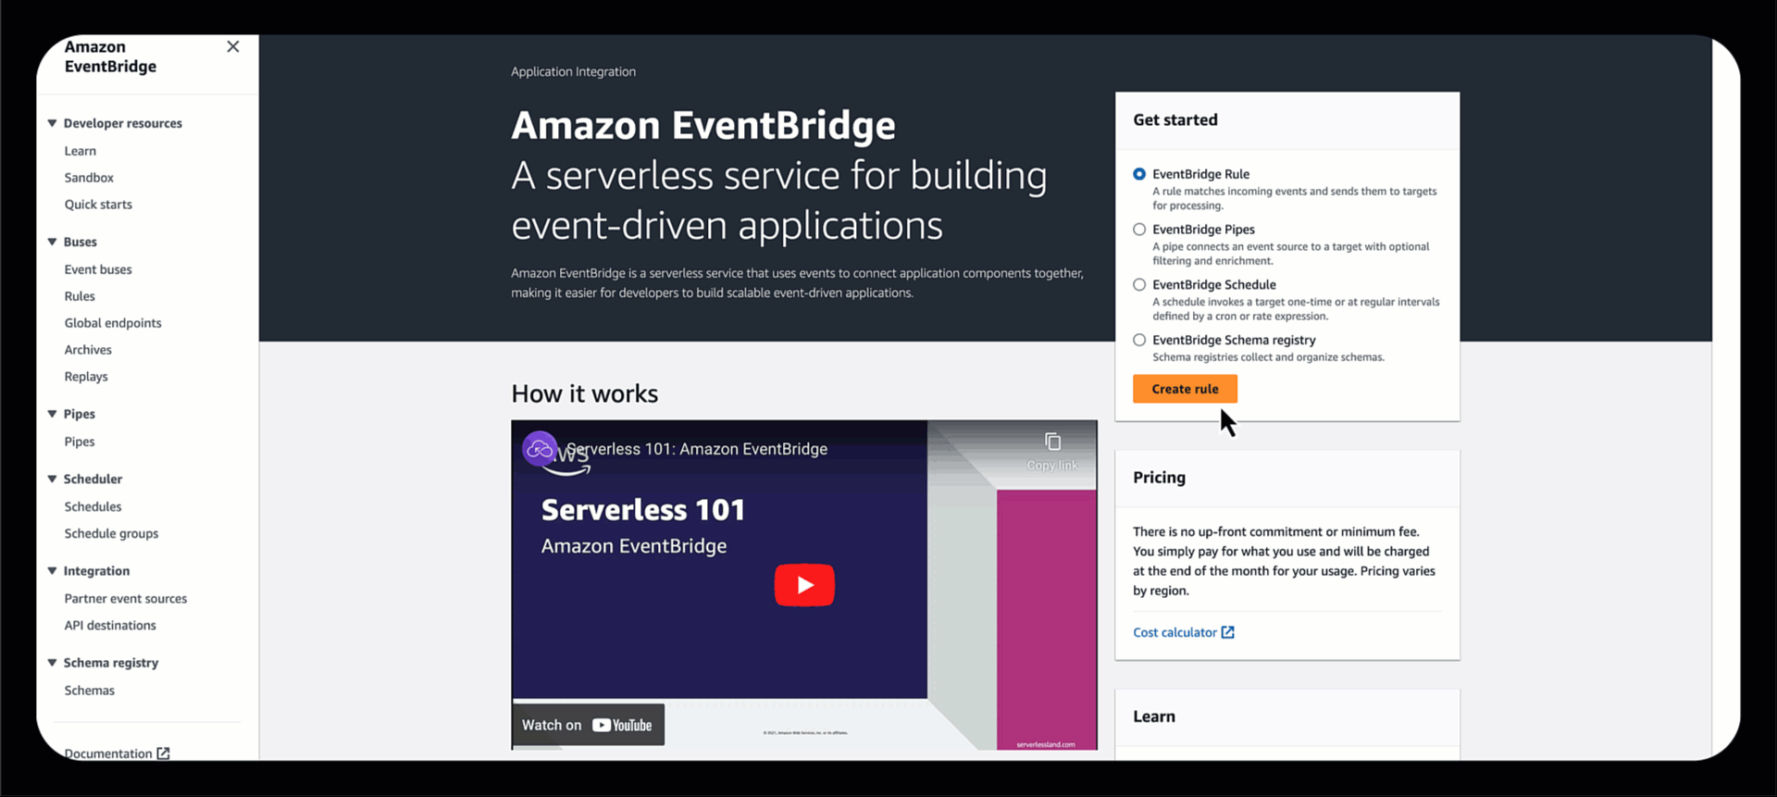Click the video title Serverless 101: Amazon EventBridge
Screen dimensions: 1777x797
click(697, 449)
